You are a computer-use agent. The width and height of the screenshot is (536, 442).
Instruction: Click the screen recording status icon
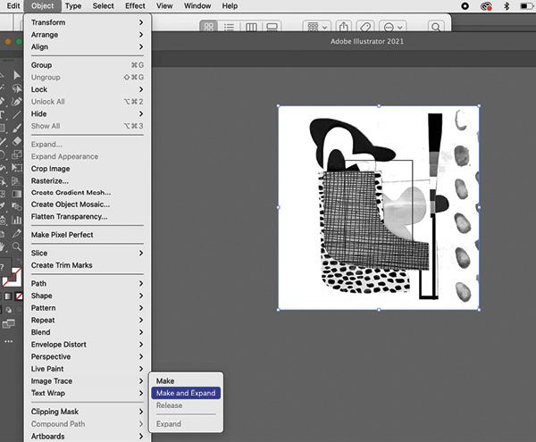[465, 6]
